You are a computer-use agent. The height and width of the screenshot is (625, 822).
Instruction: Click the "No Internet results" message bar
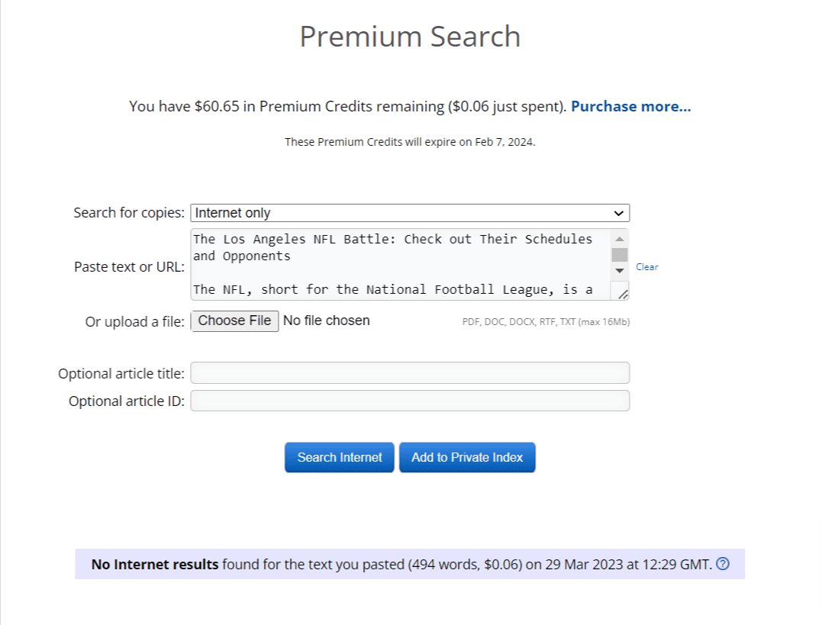[410, 564]
